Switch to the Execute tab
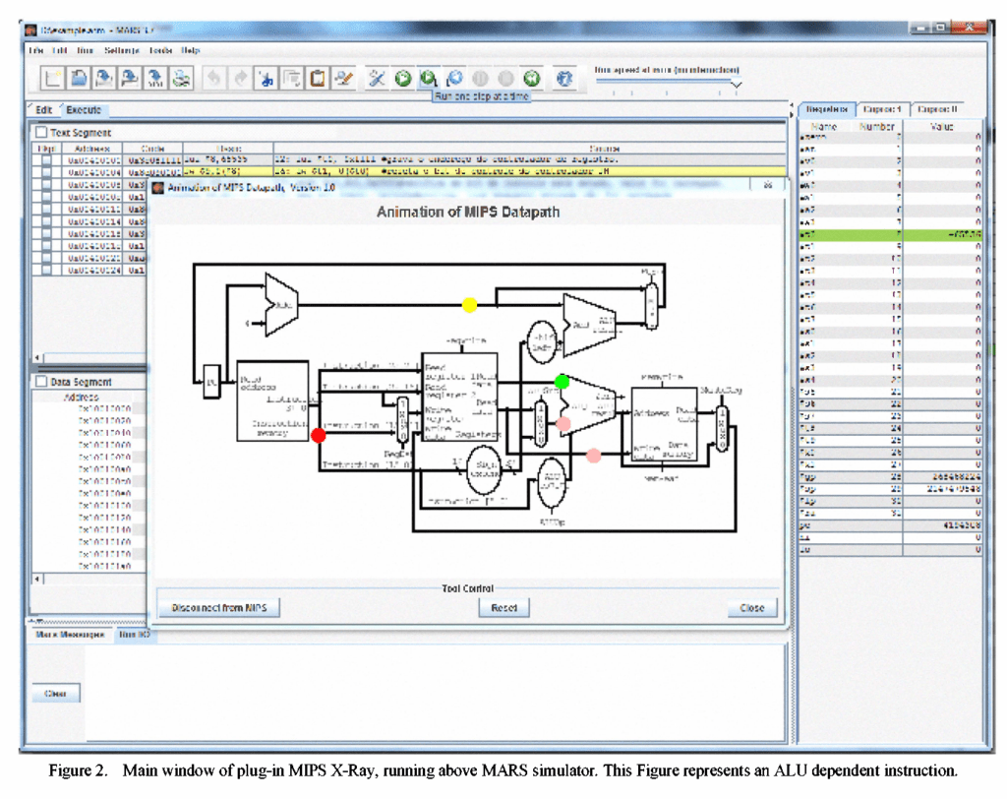Image resolution: width=1007 pixels, height=799 pixels. click(x=84, y=110)
